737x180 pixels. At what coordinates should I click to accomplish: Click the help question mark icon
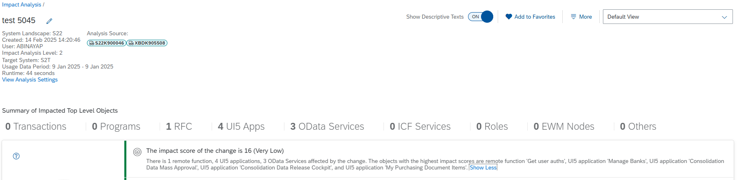coord(16,156)
